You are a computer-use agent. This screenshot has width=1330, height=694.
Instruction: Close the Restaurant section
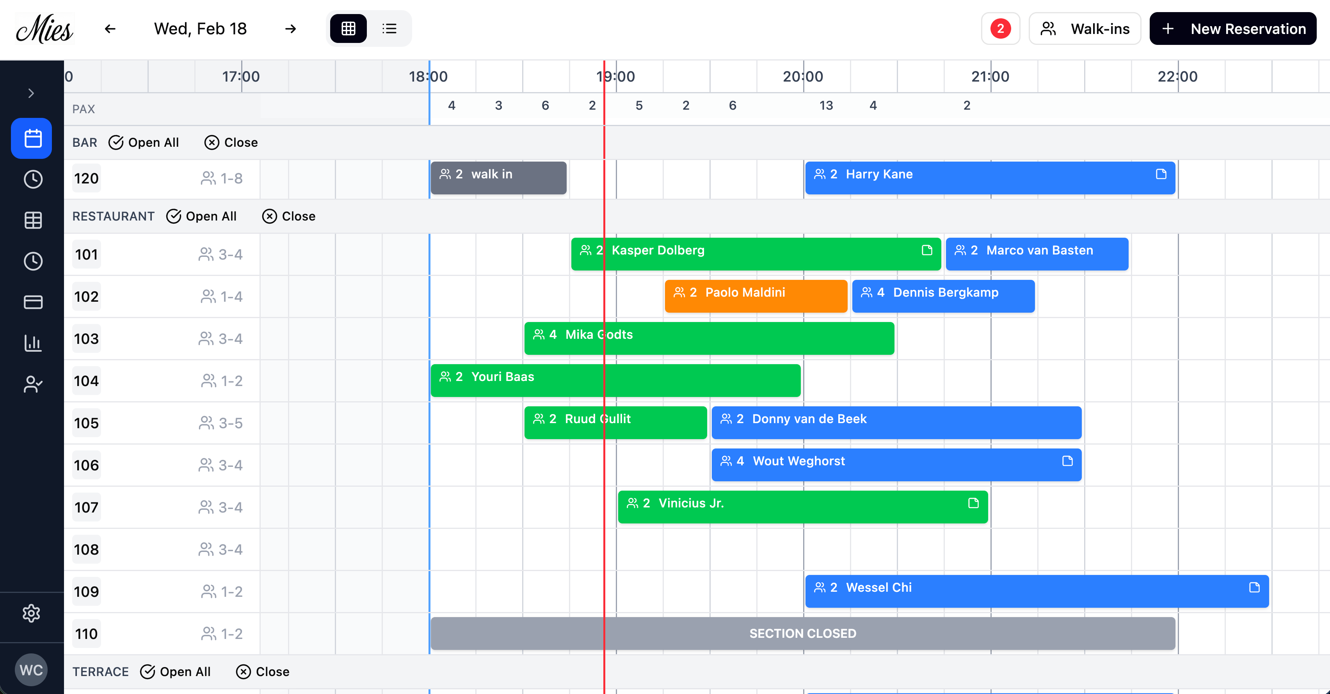coord(289,216)
